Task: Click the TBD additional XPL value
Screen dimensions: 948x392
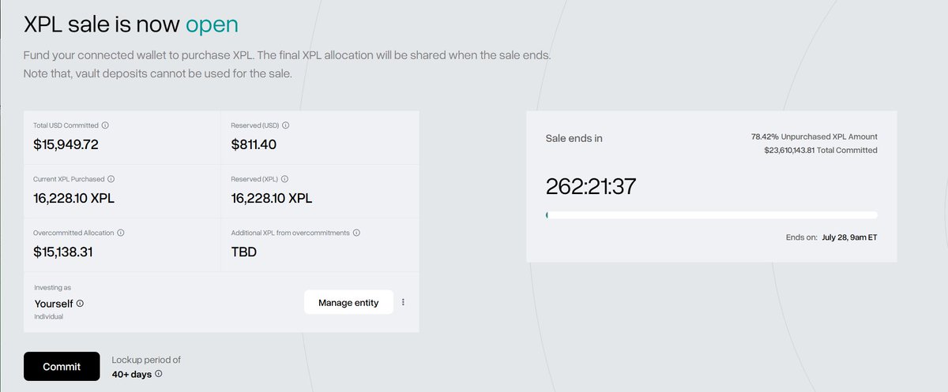Action: 243,252
